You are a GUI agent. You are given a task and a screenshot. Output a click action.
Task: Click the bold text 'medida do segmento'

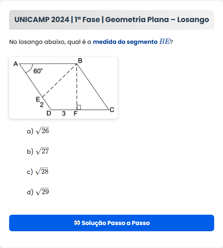click(x=125, y=42)
